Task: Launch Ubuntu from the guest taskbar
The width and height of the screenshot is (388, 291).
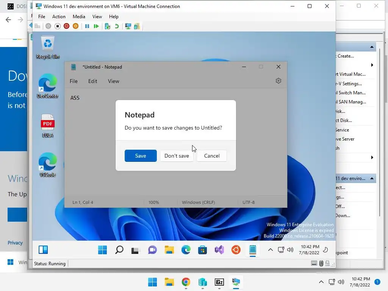Action: click(236, 250)
